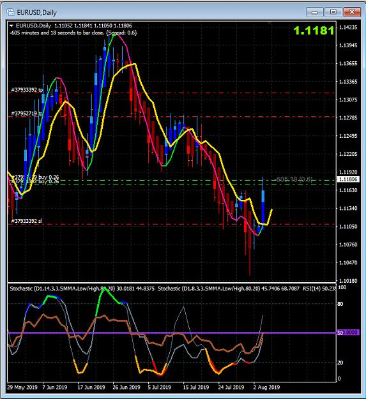Viewport: 366px width, 399px height.
Task: Click the Stochastic (D1,14,3,3) indicator label
Action: pos(82,289)
